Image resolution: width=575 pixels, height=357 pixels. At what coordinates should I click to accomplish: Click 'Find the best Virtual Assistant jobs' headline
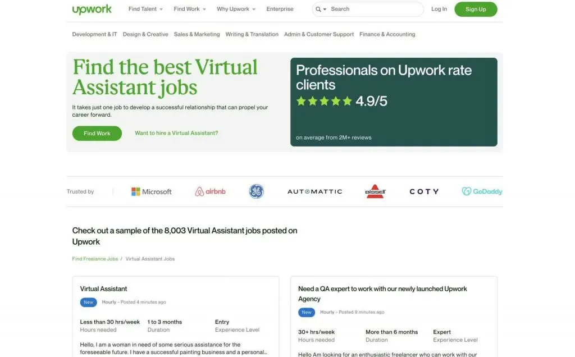tap(165, 77)
